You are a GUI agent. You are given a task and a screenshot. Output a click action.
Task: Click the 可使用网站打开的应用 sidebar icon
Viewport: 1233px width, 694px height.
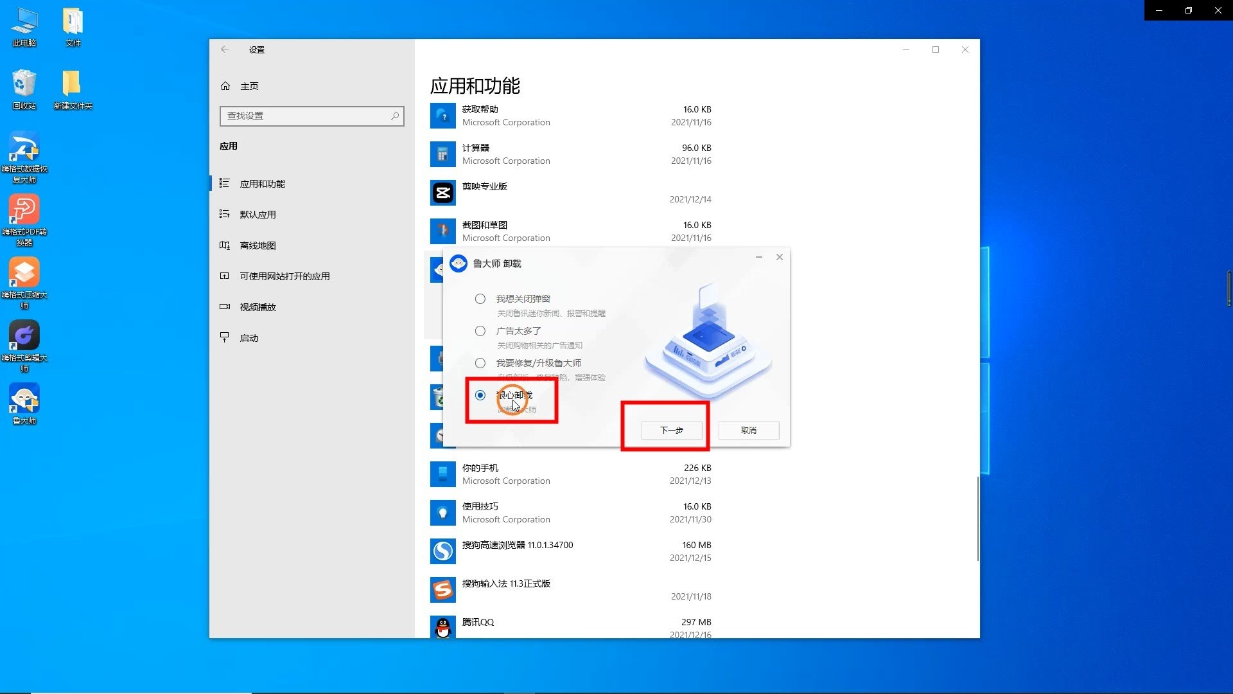[x=224, y=276]
